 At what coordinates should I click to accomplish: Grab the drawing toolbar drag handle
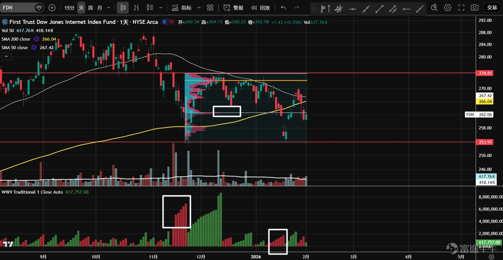[x=314, y=9]
